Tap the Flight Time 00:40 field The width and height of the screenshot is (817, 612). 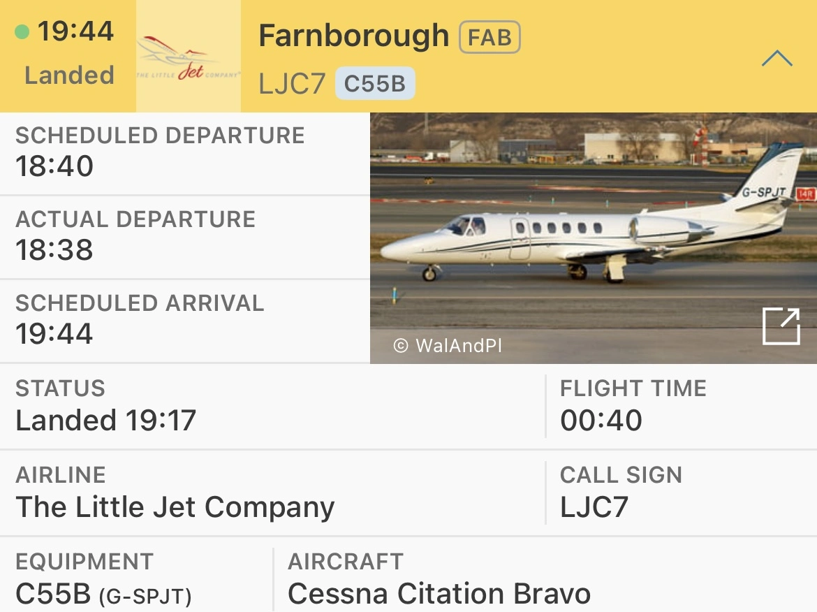pos(681,407)
